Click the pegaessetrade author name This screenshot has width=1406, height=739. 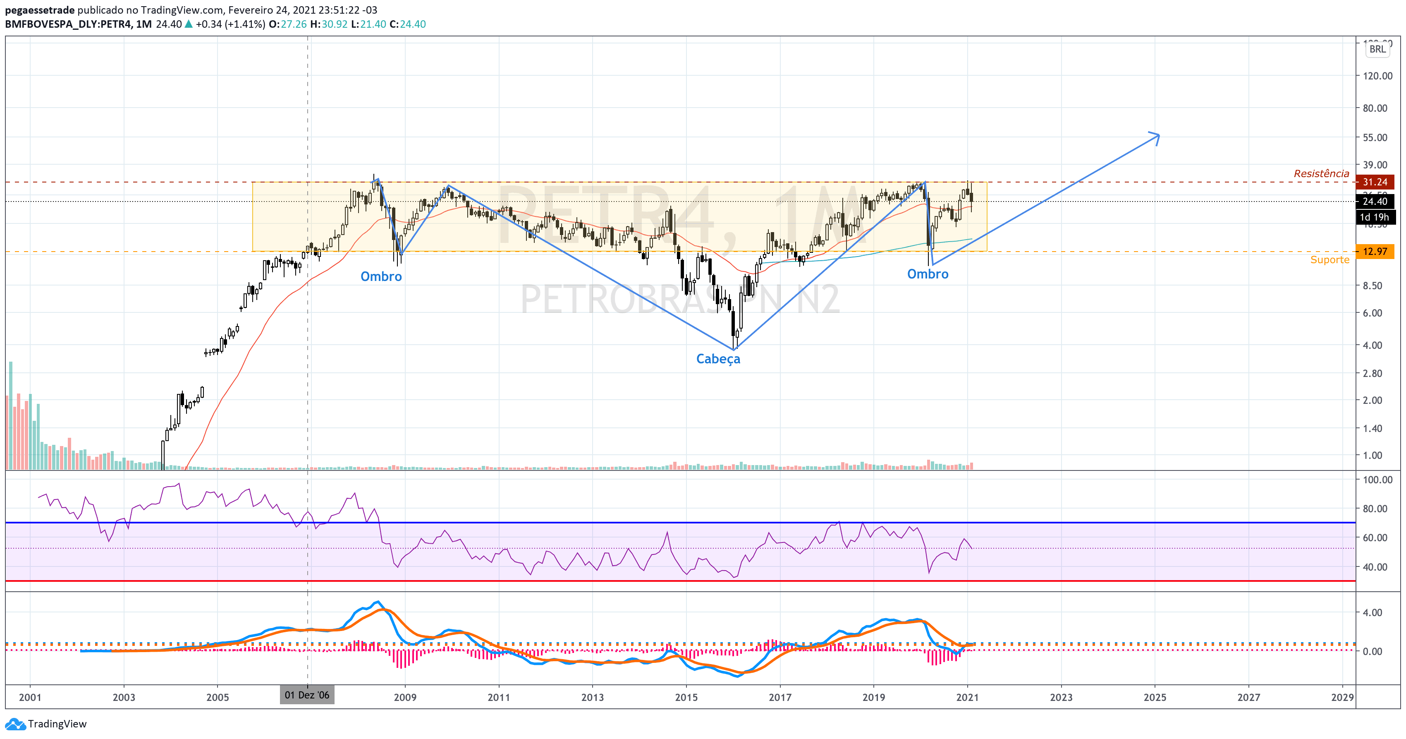coord(40,10)
